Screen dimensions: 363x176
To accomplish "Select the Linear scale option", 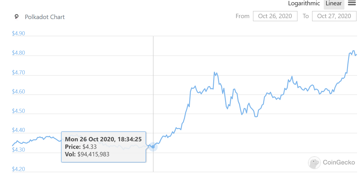I will tap(334, 3).
